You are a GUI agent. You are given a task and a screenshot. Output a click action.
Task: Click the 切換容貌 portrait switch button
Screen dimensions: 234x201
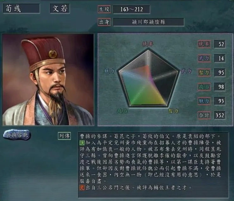coord(17,135)
